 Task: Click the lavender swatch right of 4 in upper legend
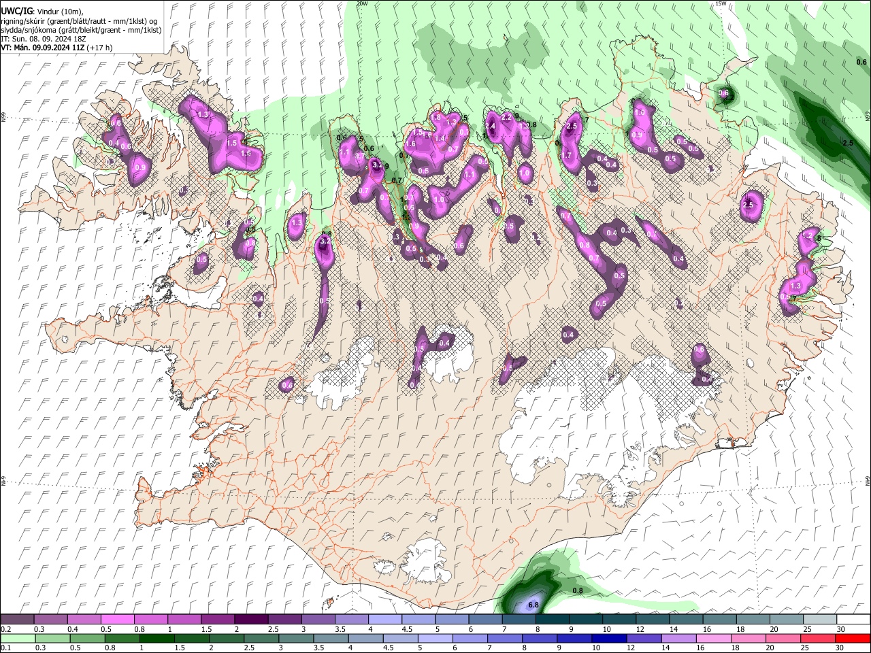click(x=384, y=619)
